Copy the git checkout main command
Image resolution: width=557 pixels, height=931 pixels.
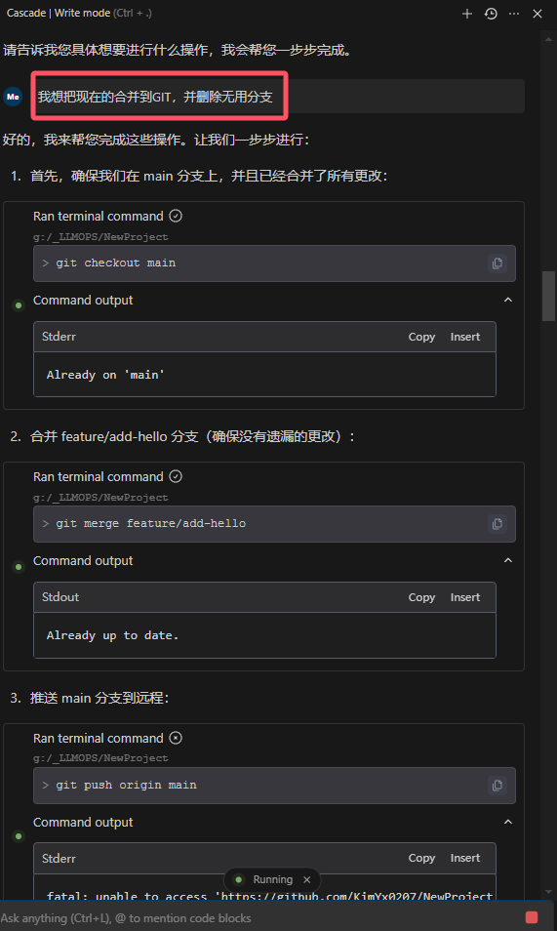click(x=497, y=263)
